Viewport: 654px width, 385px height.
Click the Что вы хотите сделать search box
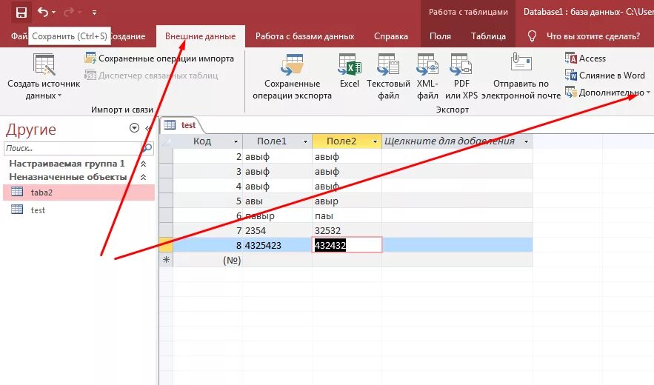(593, 36)
